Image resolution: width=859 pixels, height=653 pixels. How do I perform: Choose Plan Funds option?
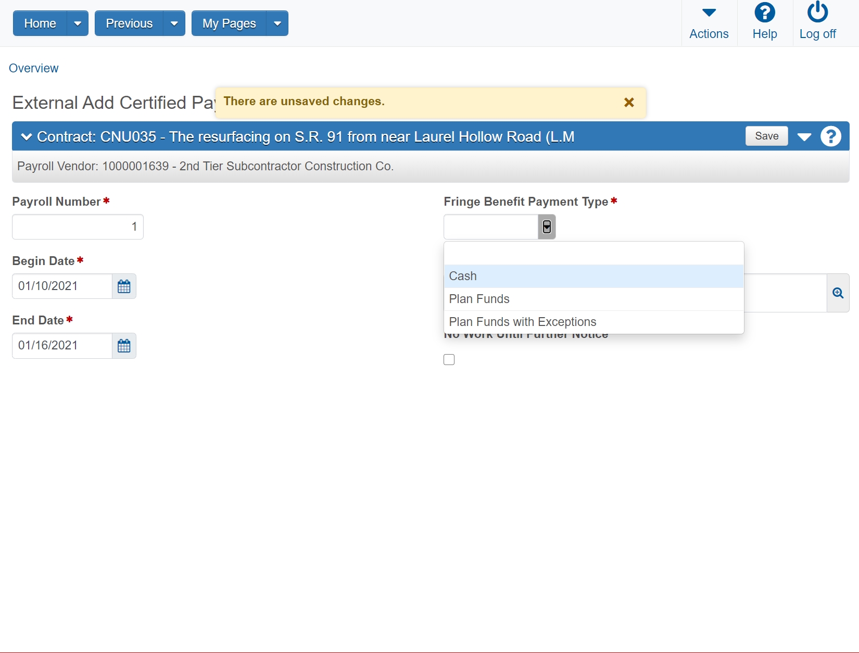coord(594,299)
